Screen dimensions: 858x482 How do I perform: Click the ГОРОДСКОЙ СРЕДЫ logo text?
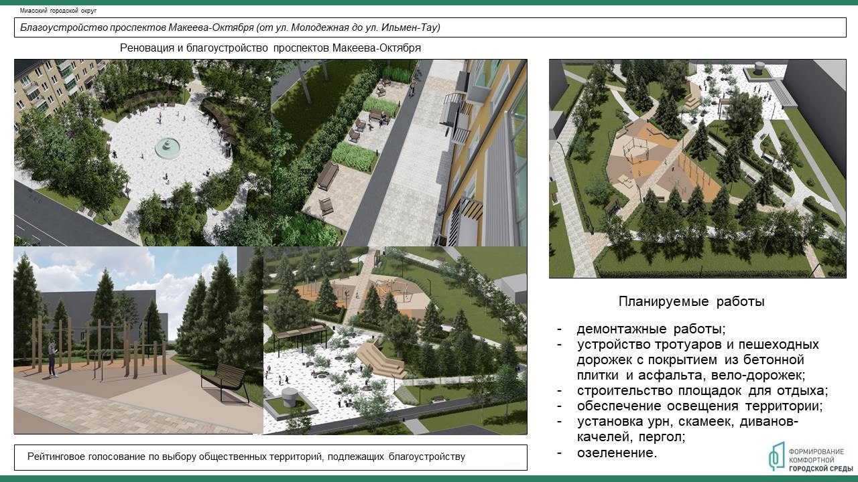822,467
